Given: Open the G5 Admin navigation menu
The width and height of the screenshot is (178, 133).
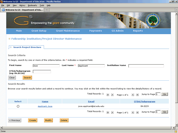Looking at the screenshot, I should (x=117, y=31).
